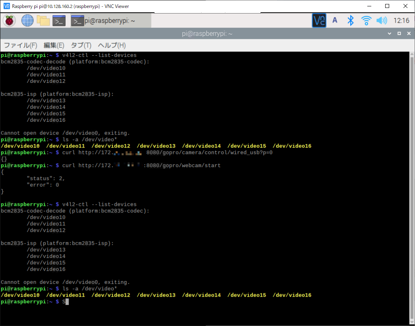The width and height of the screenshot is (415, 326).
Task: Open the File Manager from the taskbar
Action: click(x=43, y=20)
